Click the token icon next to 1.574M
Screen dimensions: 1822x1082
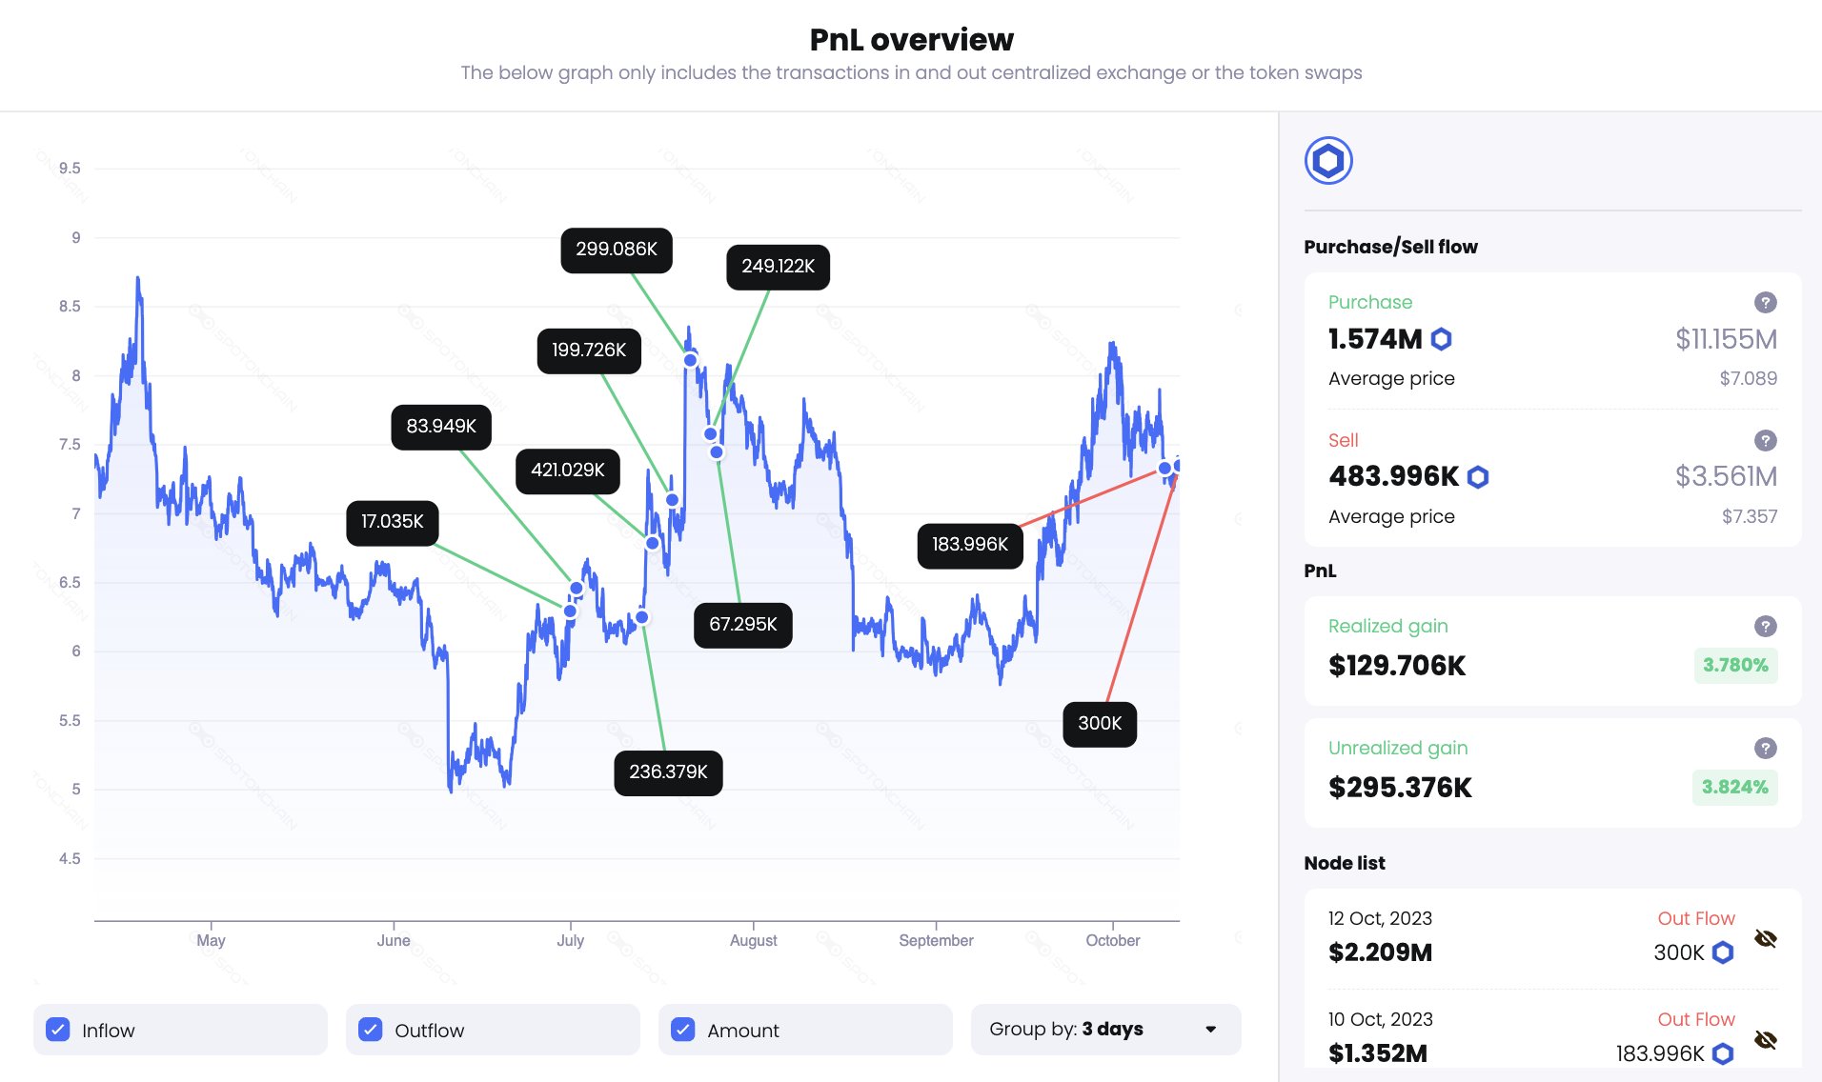pos(1442,339)
